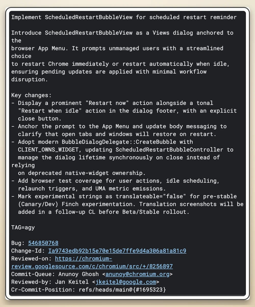Click the TAG=agy line
The height and width of the screenshot is (307, 255).
pos(23,227)
